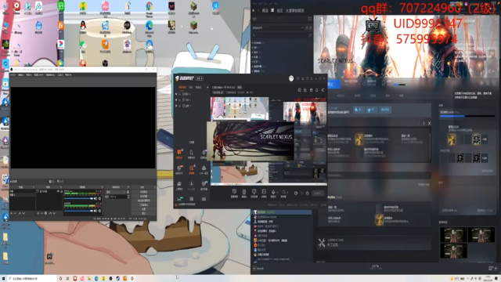Open Google Chrome desktop icon
501x282 pixels.
click(150, 7)
